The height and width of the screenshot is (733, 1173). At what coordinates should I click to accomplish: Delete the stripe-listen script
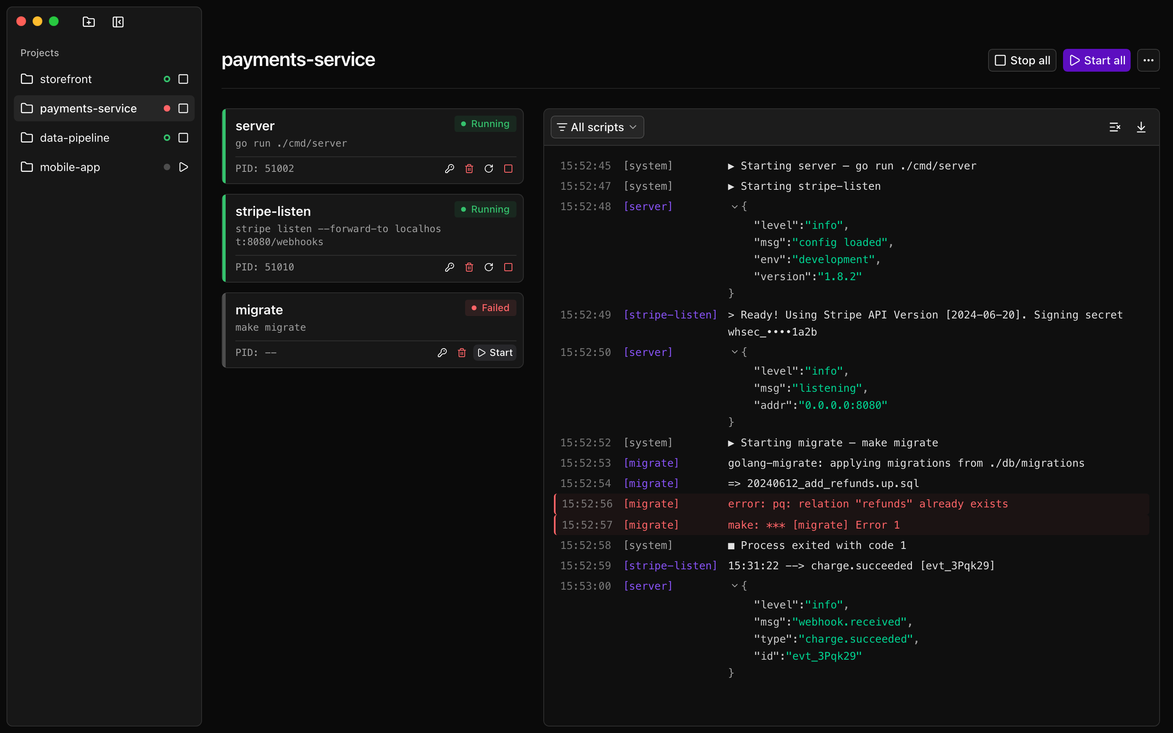[469, 267]
